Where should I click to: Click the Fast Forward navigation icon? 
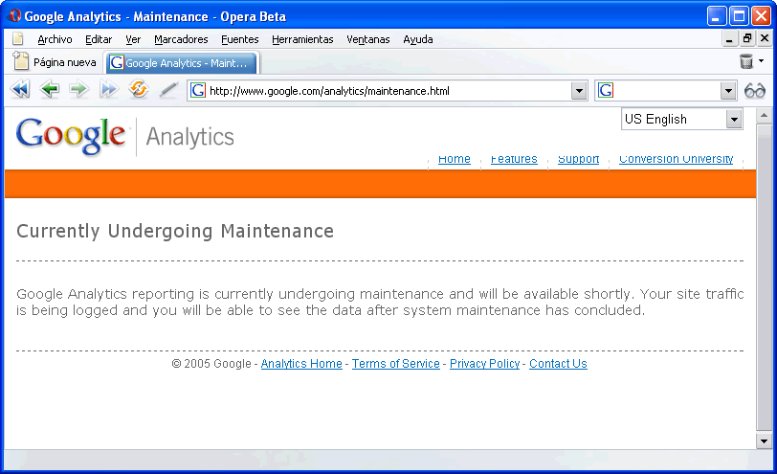[108, 90]
